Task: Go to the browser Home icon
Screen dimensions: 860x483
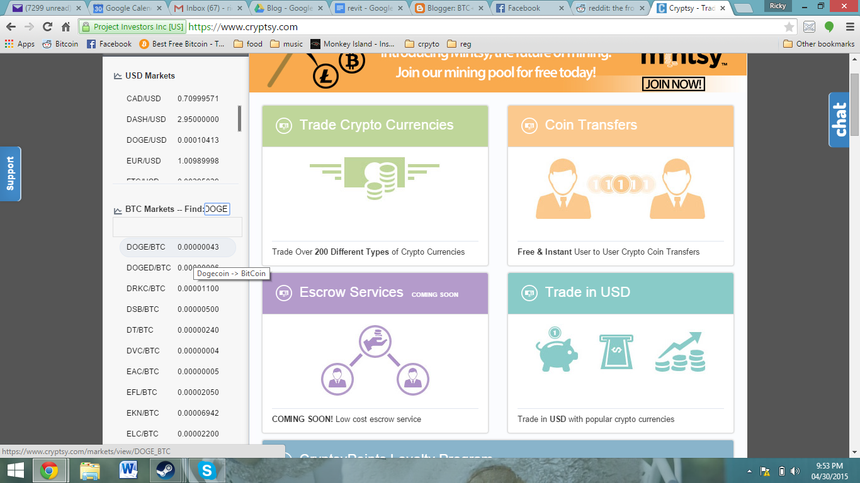Action: [x=65, y=27]
